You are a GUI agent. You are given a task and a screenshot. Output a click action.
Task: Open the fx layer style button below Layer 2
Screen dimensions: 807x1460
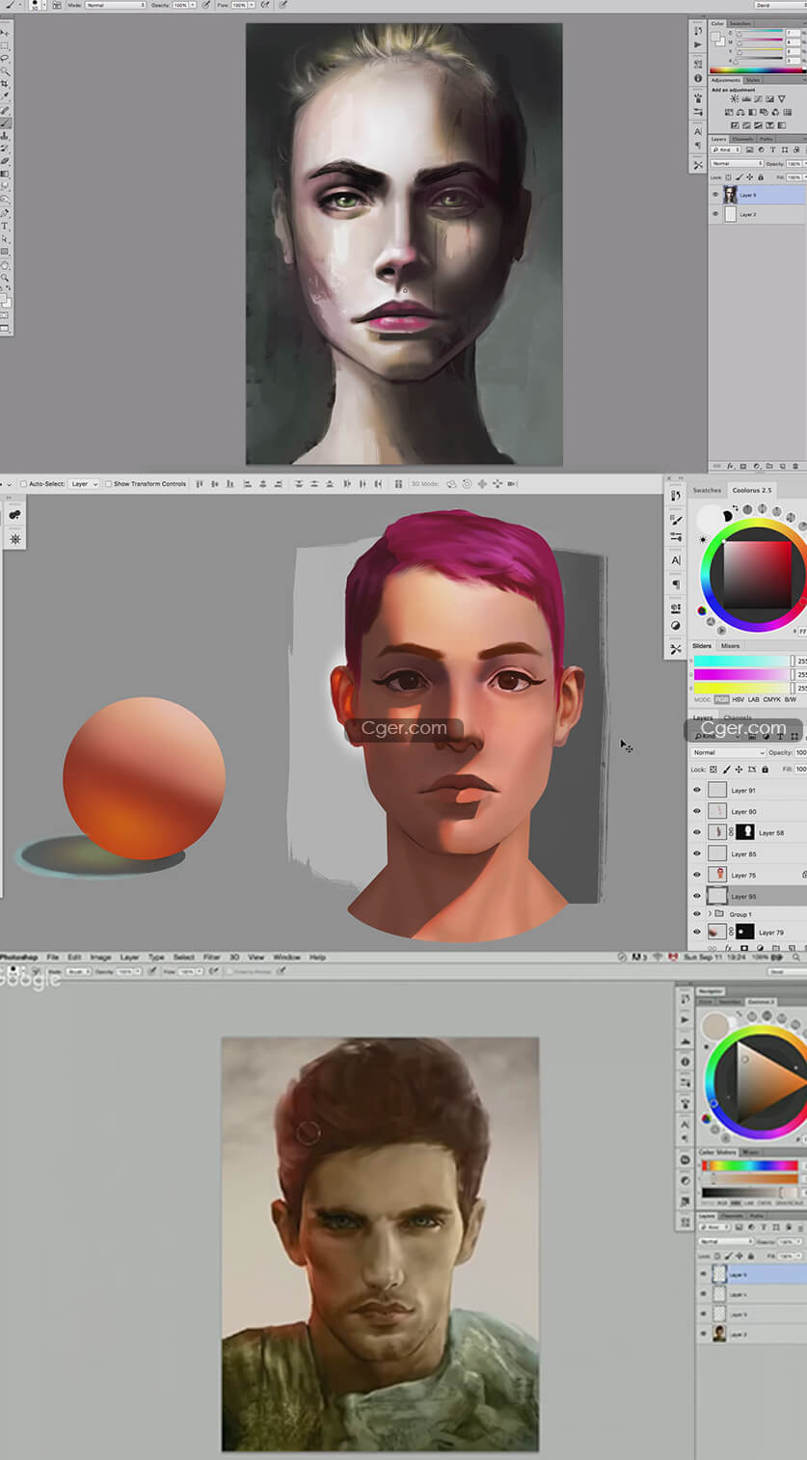pos(731,466)
